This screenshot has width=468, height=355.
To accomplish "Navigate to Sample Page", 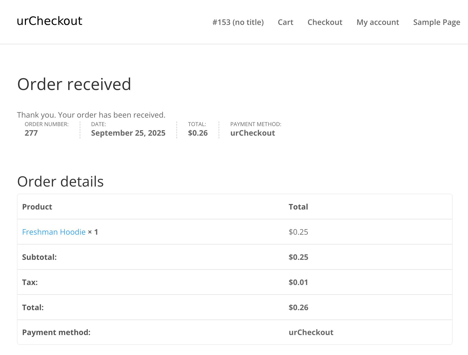I will point(436,22).
